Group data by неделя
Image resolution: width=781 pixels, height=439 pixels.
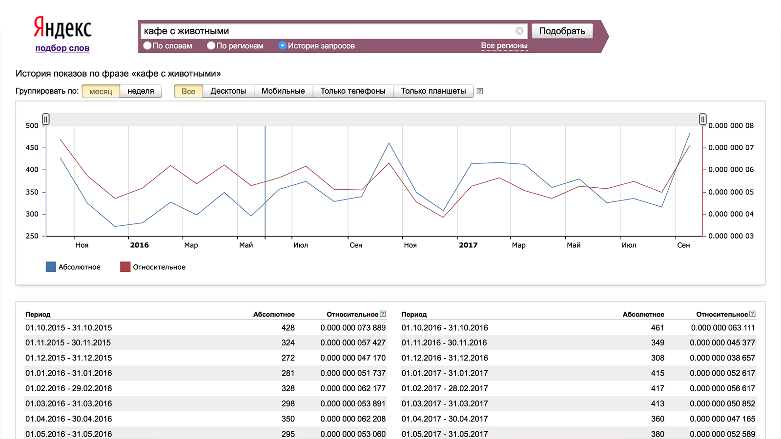(x=141, y=91)
